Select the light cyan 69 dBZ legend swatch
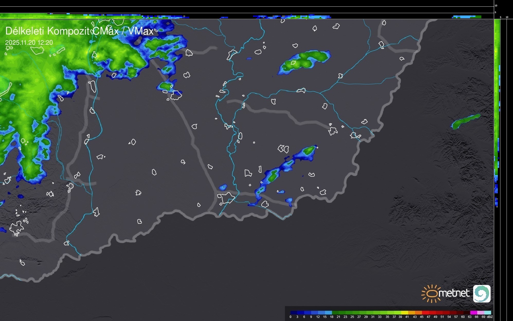This screenshot has height=321, width=513. pos(487,313)
